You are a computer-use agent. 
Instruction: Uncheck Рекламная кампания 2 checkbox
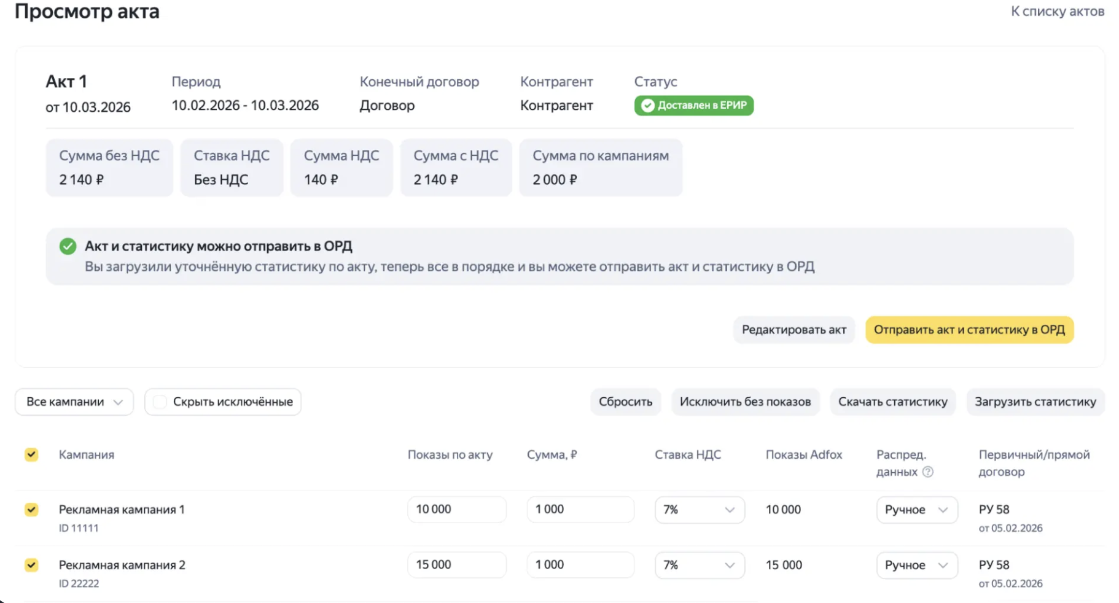pos(31,565)
